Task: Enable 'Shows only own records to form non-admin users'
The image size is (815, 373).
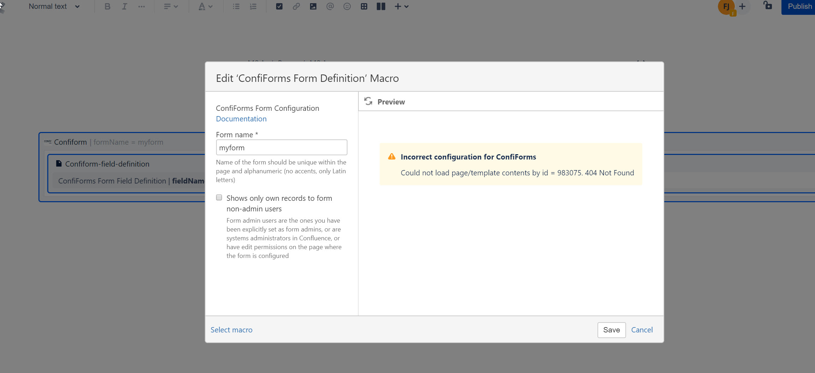Action: tap(219, 198)
